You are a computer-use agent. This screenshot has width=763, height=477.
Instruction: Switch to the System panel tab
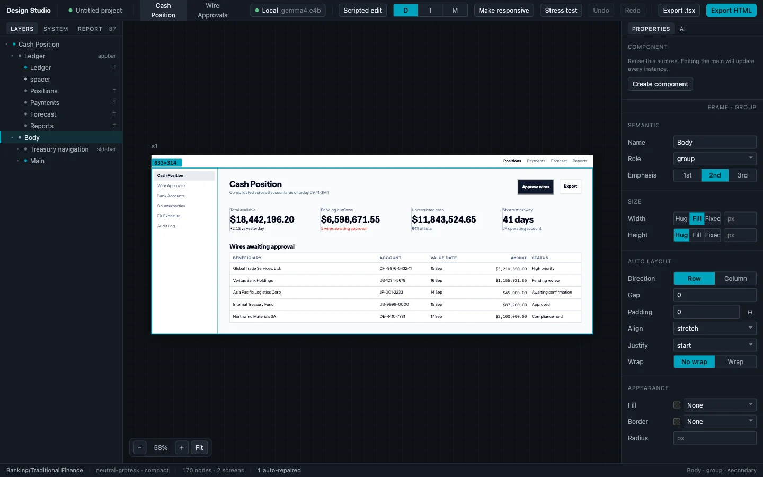[x=56, y=29]
